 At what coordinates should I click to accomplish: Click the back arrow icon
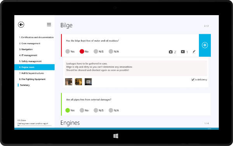[x=21, y=24]
